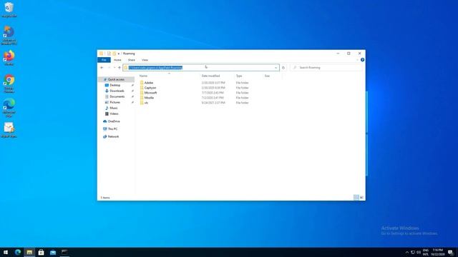The image size is (458, 257).
Task: Select the Mozilla folder
Action: [149, 98]
